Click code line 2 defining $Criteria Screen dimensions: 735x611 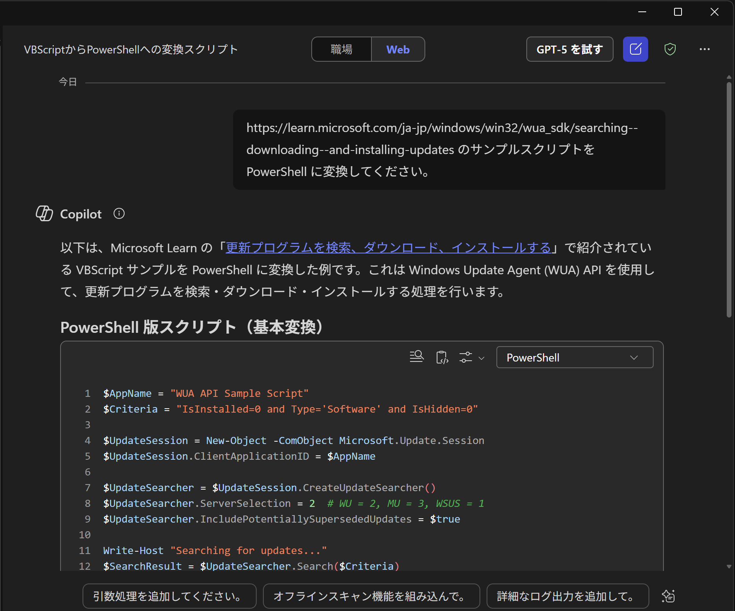point(290,409)
